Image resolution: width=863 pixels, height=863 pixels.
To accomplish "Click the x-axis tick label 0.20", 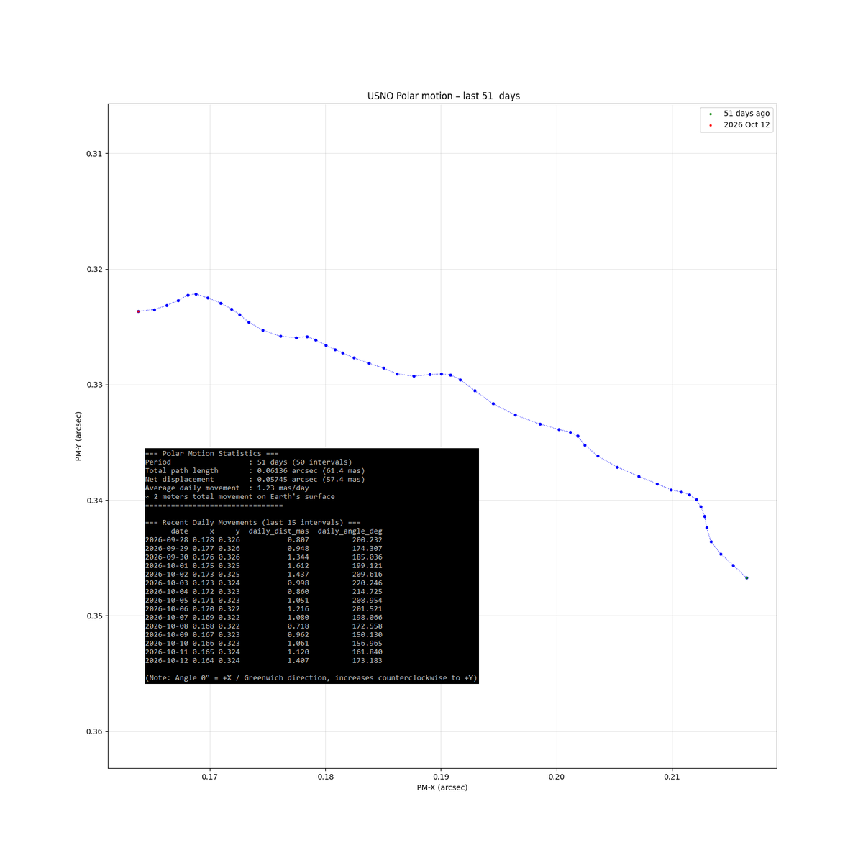I will (x=557, y=777).
